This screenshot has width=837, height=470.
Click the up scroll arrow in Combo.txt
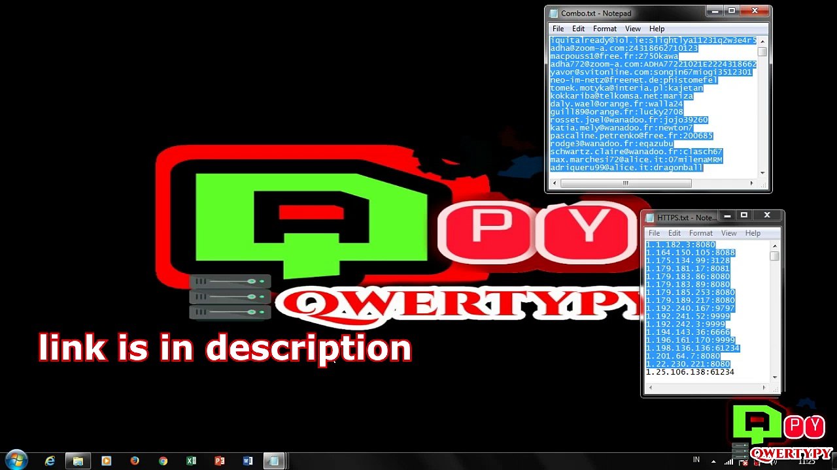(x=762, y=41)
